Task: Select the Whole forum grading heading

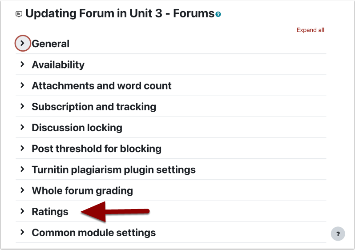Action: [82, 191]
